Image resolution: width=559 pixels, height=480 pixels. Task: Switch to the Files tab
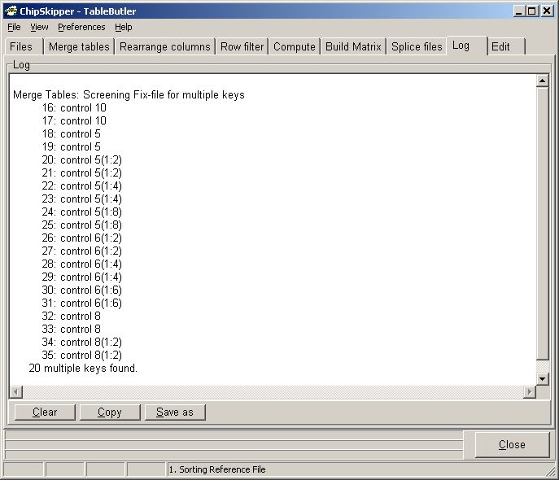[x=22, y=46]
